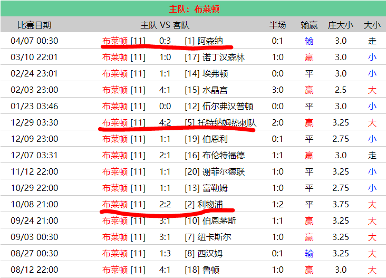The width and height of the screenshot is (386, 278).
Task: Select the 埃弗顿 team name
Action: click(215, 73)
